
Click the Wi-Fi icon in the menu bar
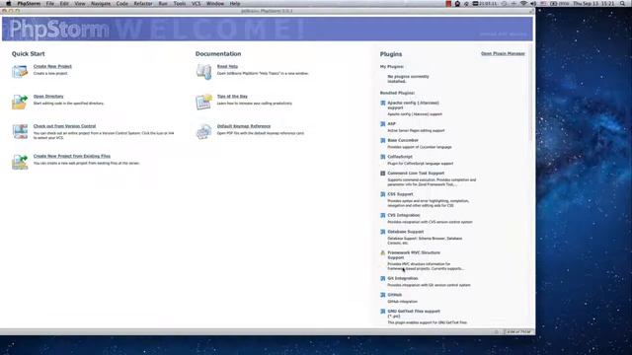[523, 4]
